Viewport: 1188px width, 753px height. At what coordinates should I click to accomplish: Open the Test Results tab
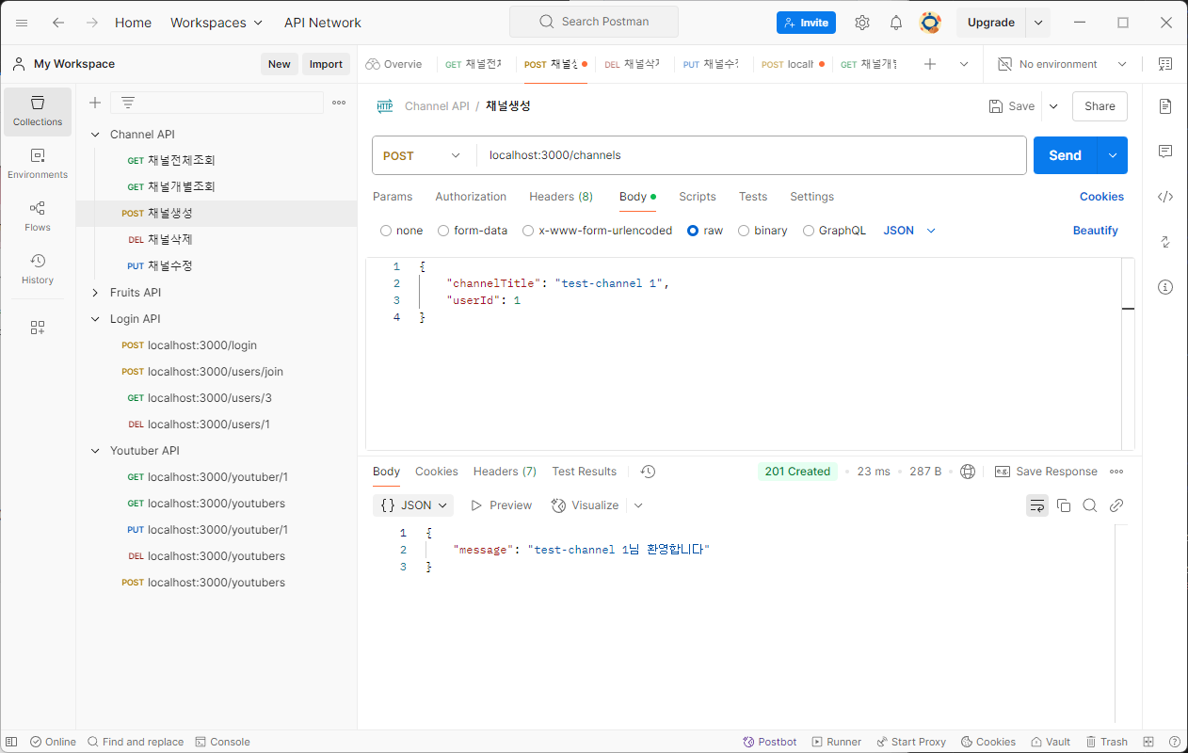click(585, 472)
